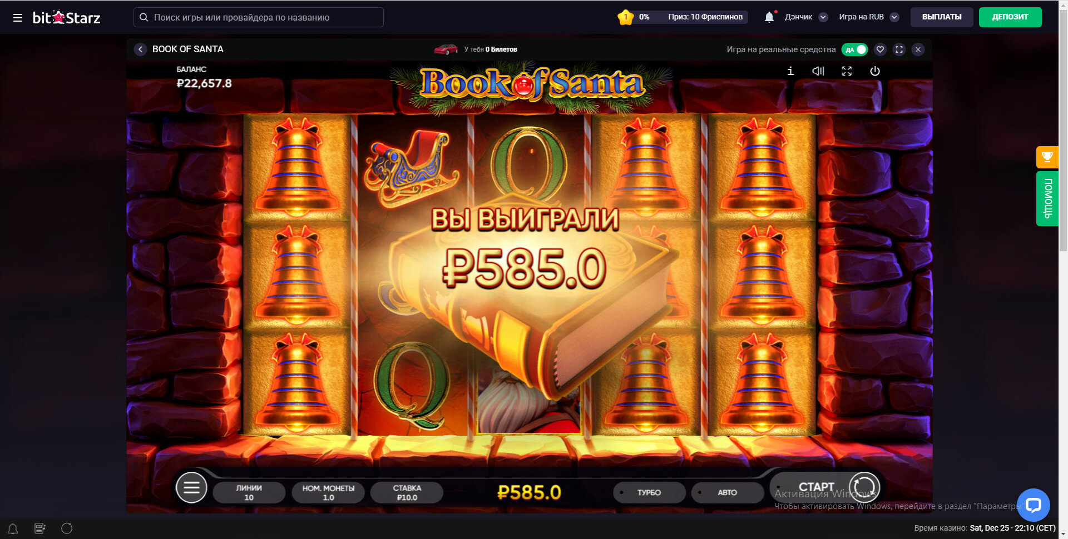The image size is (1068, 539).
Task: Click the power exit icon
Action: click(875, 71)
